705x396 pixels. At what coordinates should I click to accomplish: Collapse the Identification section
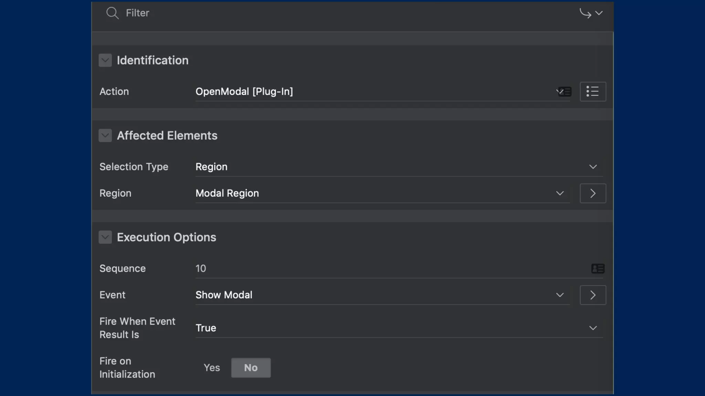[105, 60]
